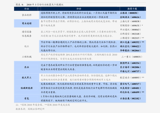
Task: Click evaluation line starting 军工行业的整合
Action: tap(79, 76)
